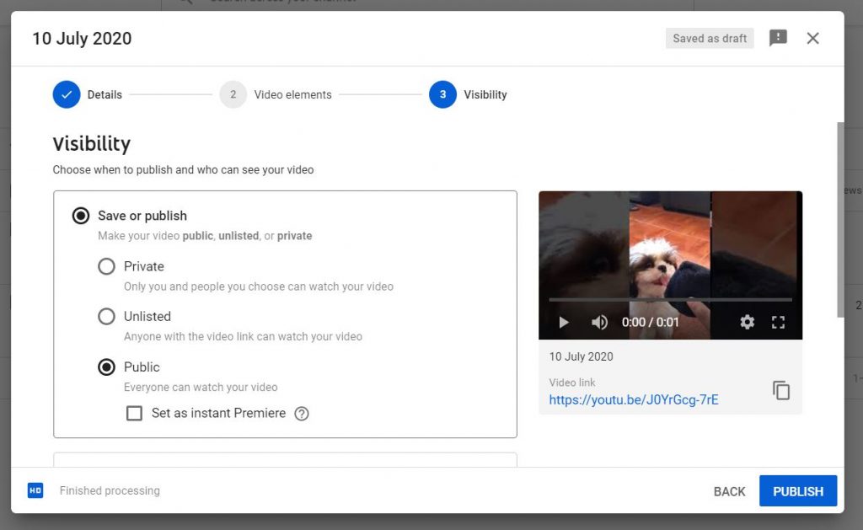Go to the Details step
Viewport: 863px width, 530px height.
point(67,94)
